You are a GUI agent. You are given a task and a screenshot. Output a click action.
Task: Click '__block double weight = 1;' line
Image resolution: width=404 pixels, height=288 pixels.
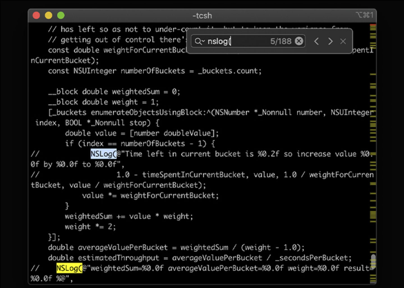pos(104,102)
